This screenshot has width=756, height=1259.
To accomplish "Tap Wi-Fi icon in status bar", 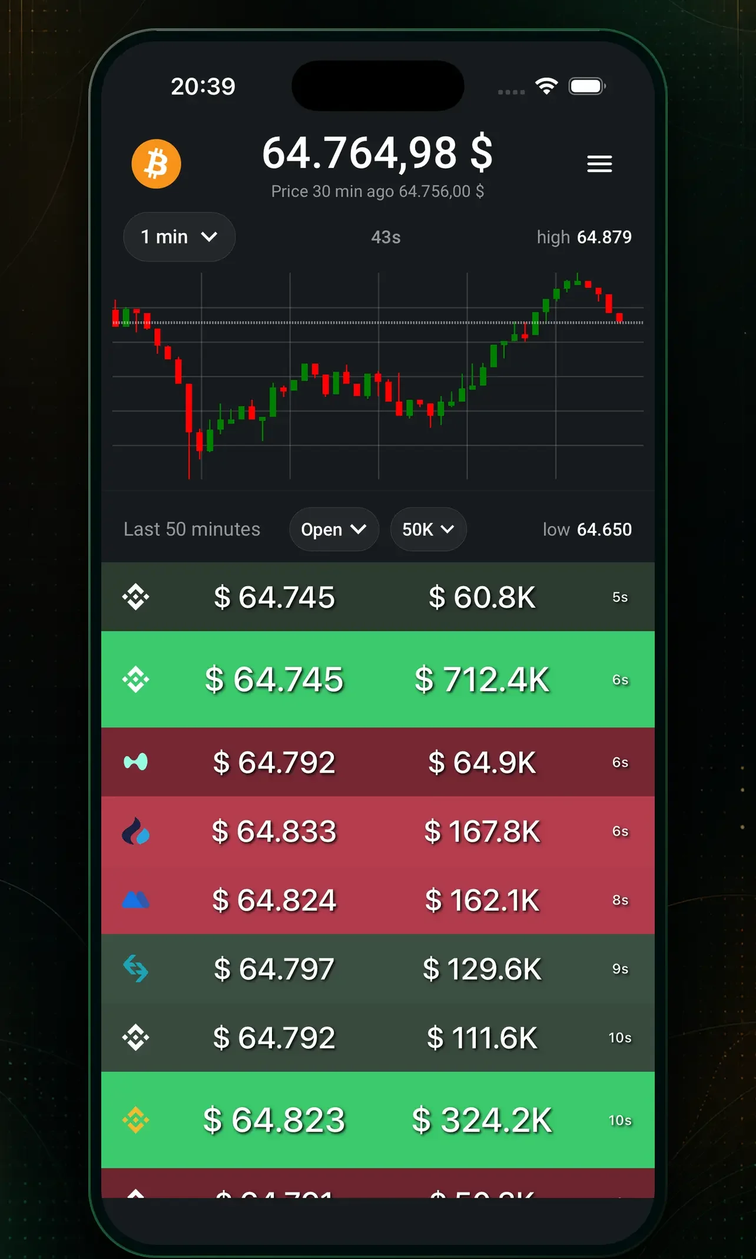I will point(546,86).
